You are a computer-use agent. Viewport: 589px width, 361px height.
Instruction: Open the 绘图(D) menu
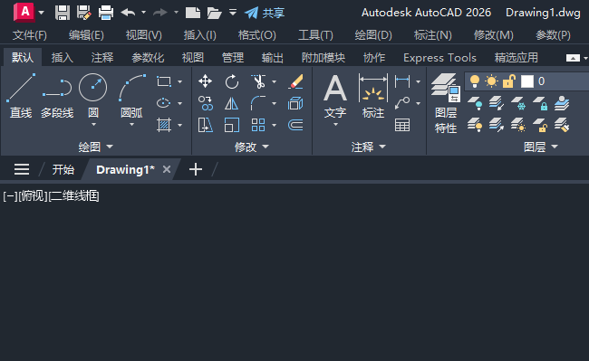(x=373, y=35)
